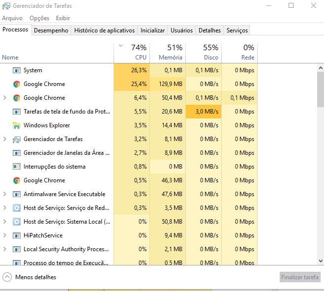Sort by the Memória column header
Image resolution: width=324 pixels, height=291 pixels.
168,53
